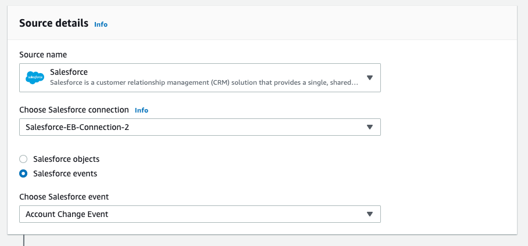Click the Account Change Event selected value

click(67, 214)
